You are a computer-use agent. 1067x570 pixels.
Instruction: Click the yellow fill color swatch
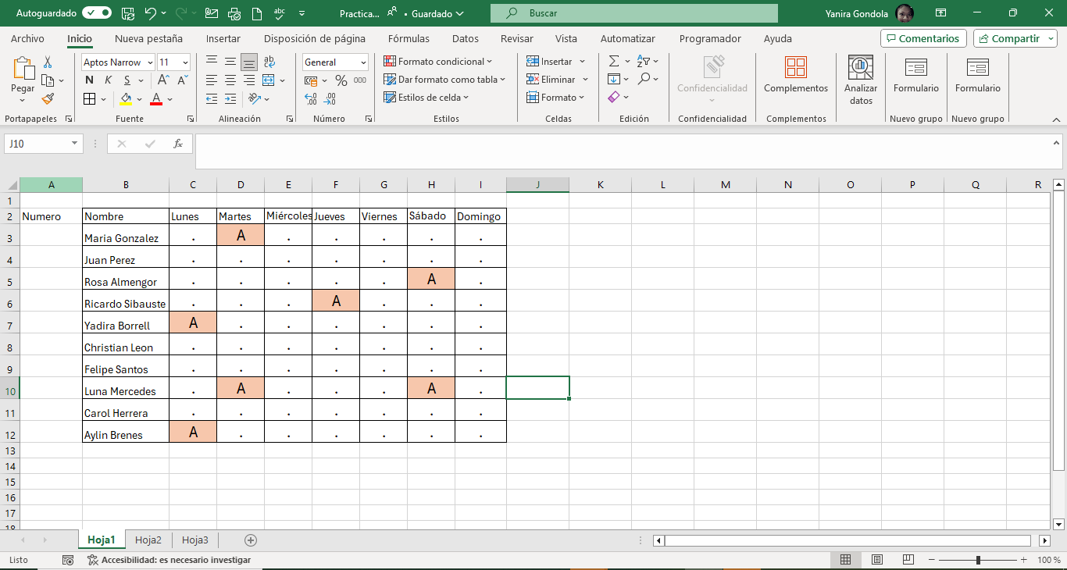click(126, 99)
